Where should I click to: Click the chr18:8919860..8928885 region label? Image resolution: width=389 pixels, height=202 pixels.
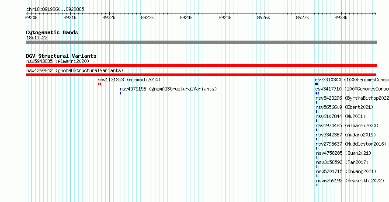click(x=55, y=10)
